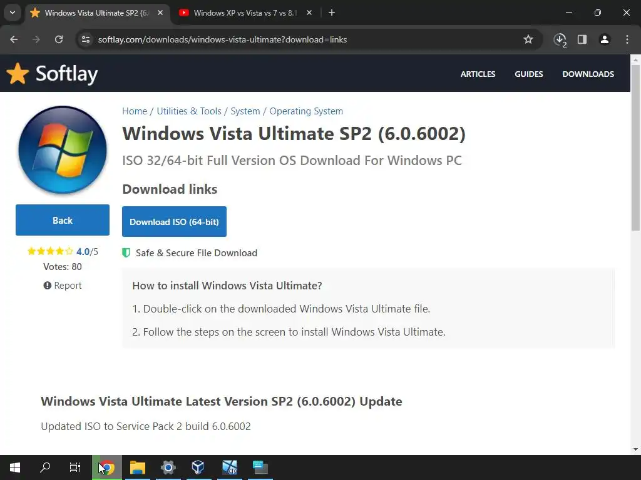This screenshot has width=641, height=480.
Task: Open File Explorer from taskbar
Action: click(138, 467)
